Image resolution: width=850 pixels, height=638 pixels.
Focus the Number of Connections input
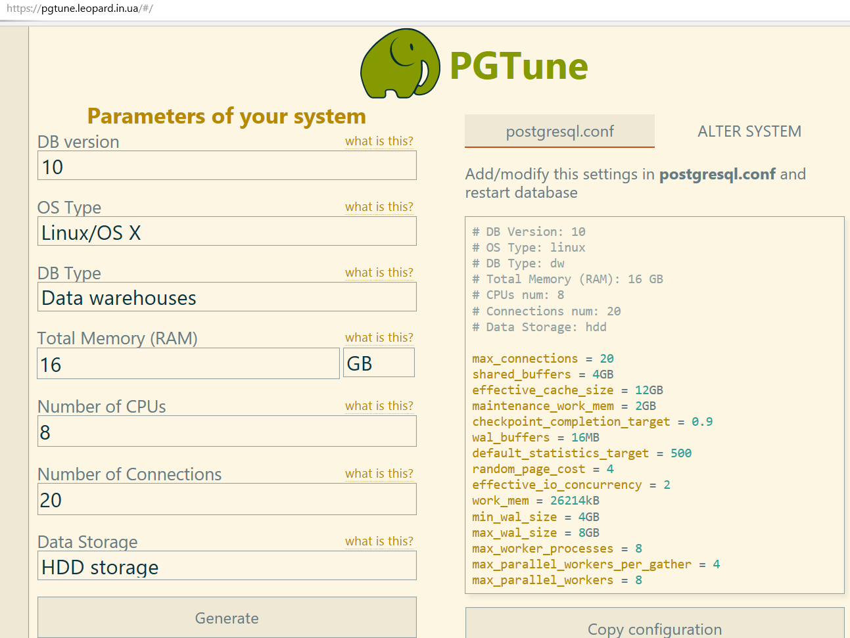pos(227,499)
